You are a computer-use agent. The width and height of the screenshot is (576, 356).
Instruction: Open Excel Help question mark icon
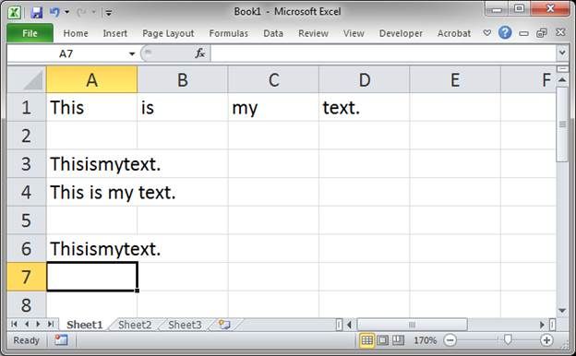tap(505, 32)
